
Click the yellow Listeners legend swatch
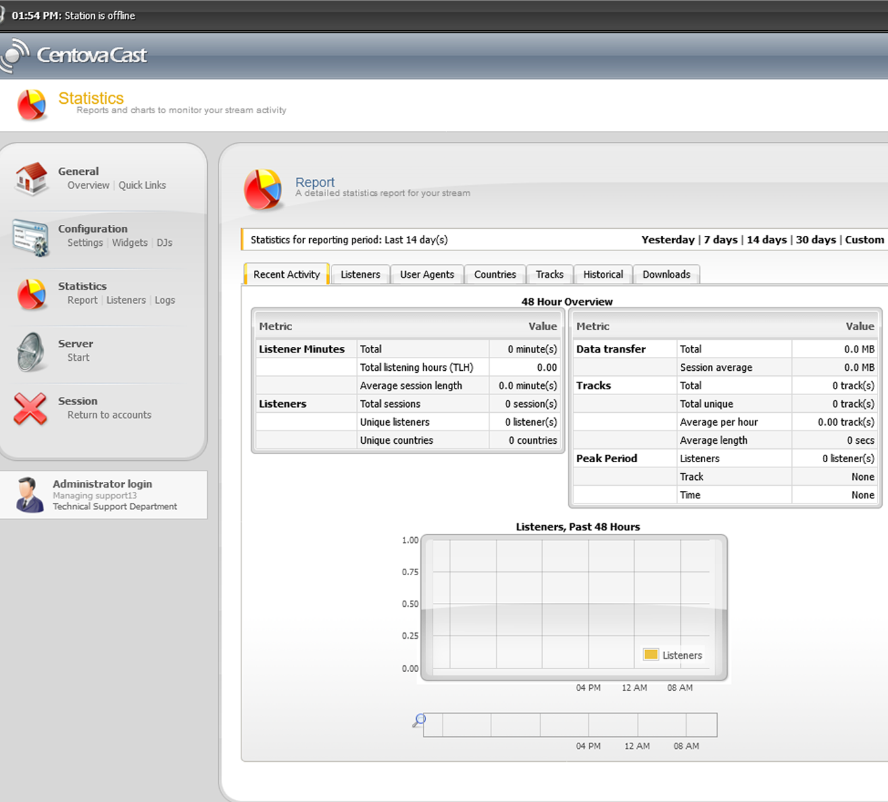pos(651,655)
